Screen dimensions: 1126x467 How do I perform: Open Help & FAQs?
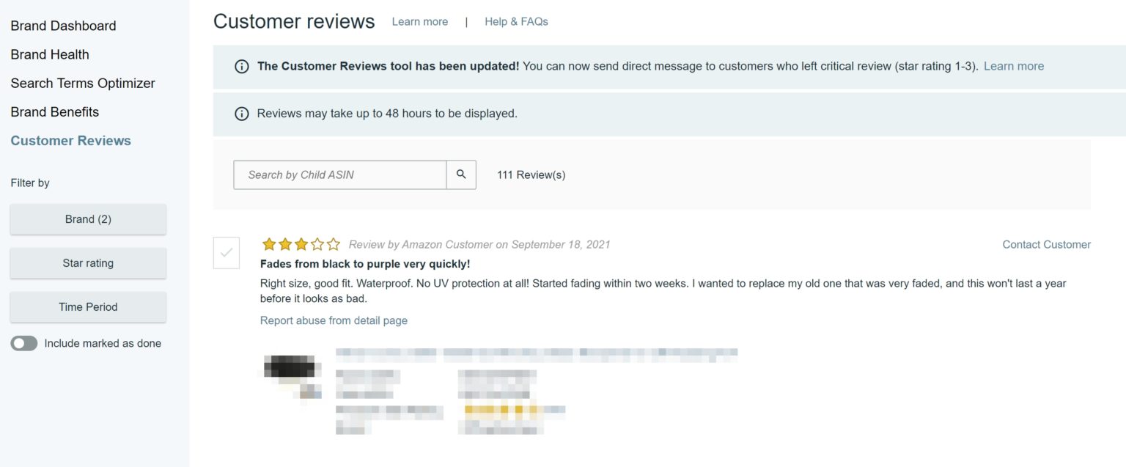[515, 21]
